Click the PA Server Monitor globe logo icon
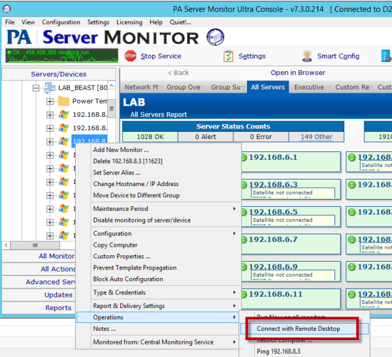This screenshot has height=357, width=392. pyautogui.click(x=215, y=37)
